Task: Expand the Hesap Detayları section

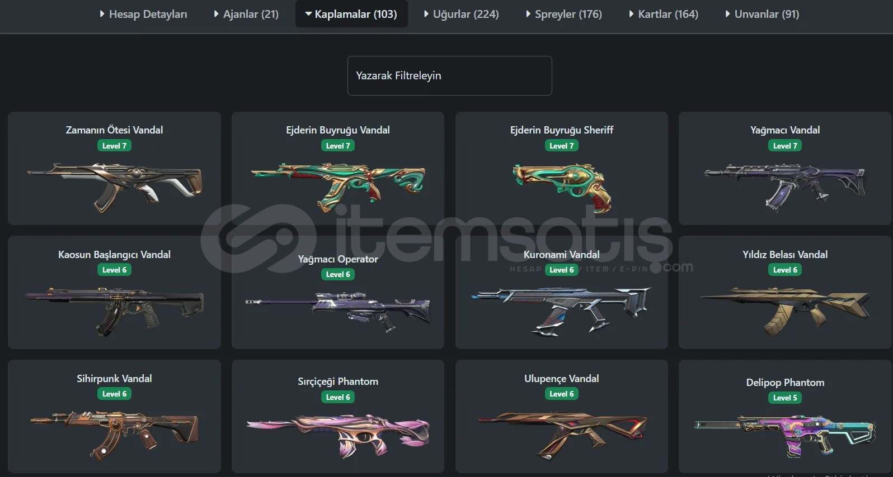Action: click(x=143, y=14)
